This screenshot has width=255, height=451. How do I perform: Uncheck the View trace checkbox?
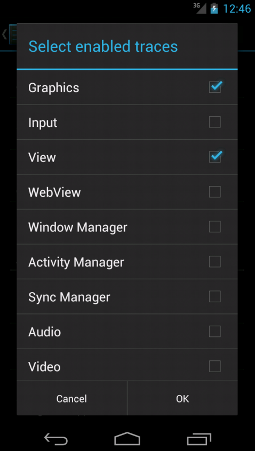215,157
